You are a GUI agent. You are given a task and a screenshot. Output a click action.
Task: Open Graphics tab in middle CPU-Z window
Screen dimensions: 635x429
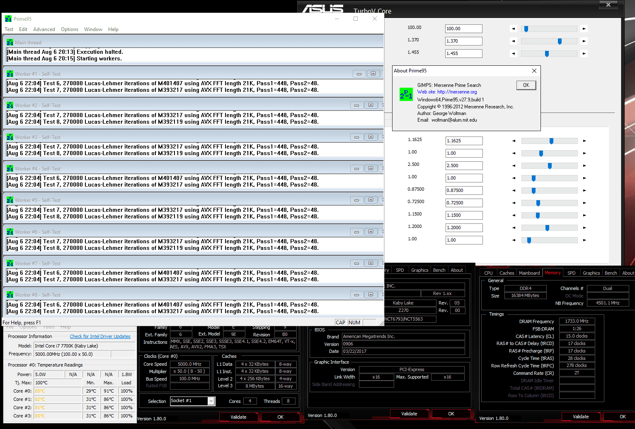point(419,270)
